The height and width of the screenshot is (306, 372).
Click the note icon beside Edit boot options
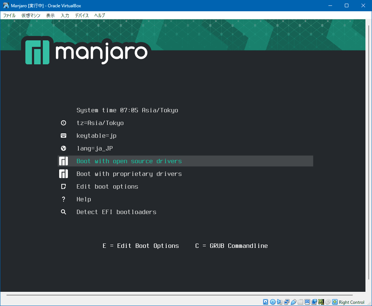[x=64, y=186]
